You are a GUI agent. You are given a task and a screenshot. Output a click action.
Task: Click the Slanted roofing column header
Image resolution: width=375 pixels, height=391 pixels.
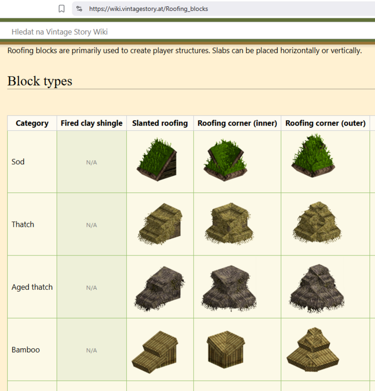point(160,124)
